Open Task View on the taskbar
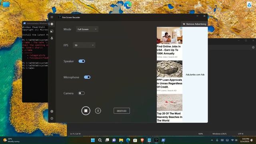This screenshot has height=144, width=256. 107,140
